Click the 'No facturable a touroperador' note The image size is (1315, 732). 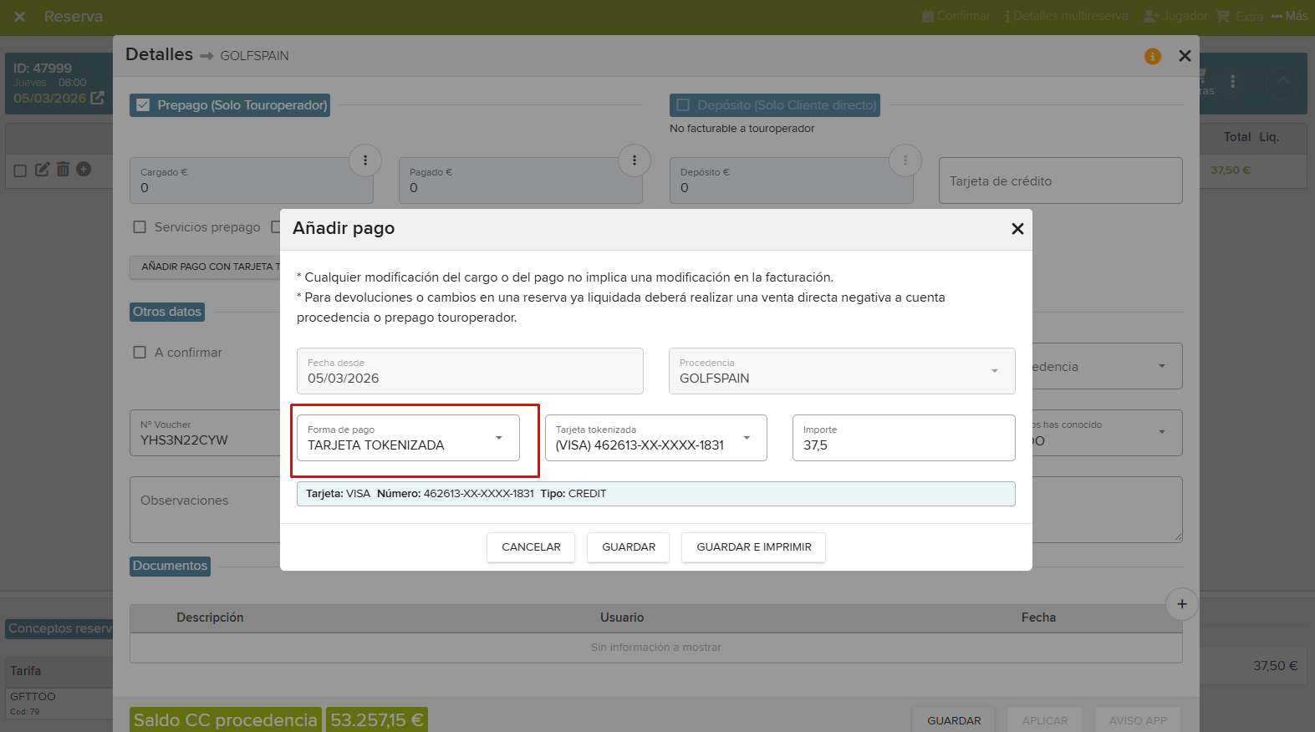click(x=742, y=129)
